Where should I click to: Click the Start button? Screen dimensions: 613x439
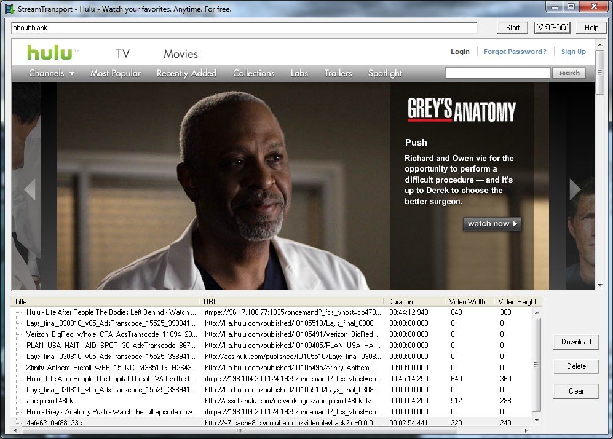(x=513, y=28)
